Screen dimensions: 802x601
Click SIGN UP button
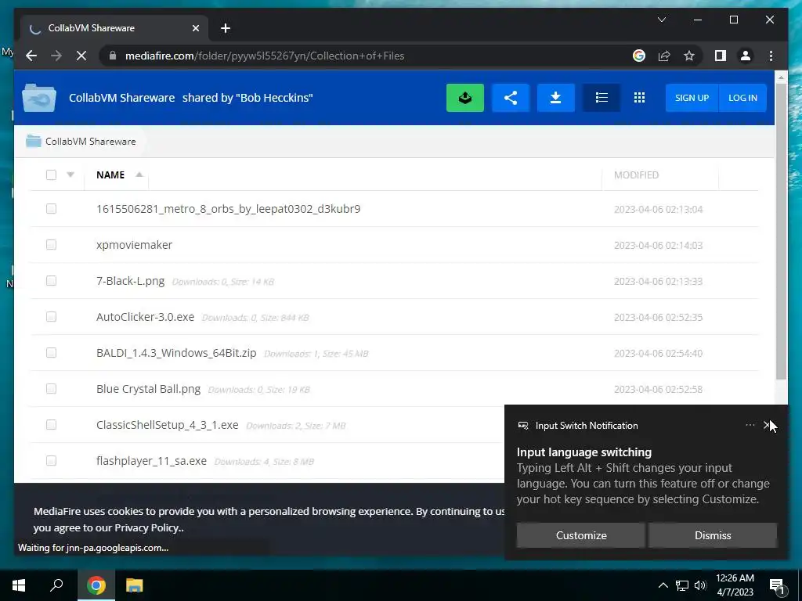(x=692, y=98)
